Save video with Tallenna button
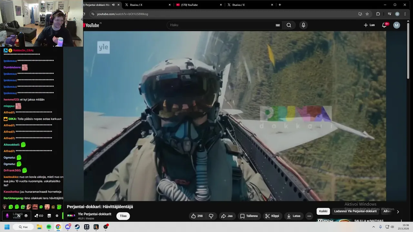This screenshot has width=413, height=232. point(249,216)
